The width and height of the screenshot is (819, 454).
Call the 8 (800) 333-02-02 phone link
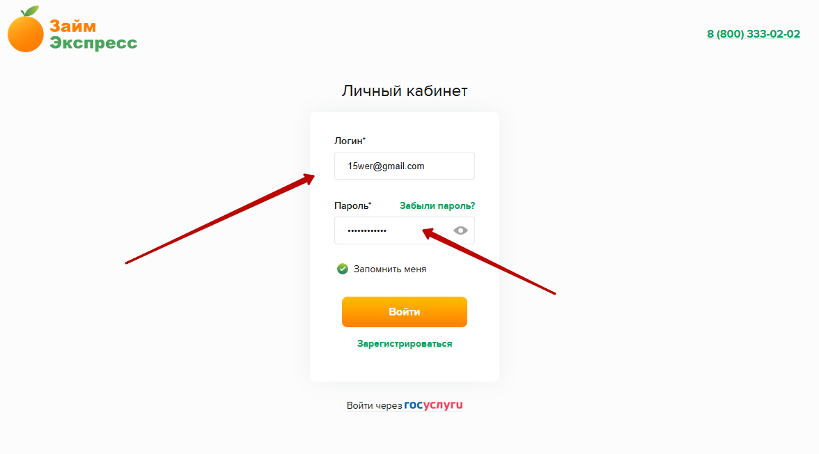click(754, 34)
